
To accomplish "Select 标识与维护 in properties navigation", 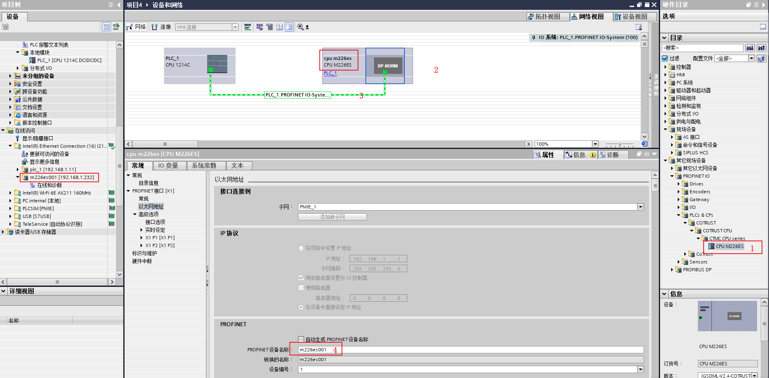I will pos(144,253).
